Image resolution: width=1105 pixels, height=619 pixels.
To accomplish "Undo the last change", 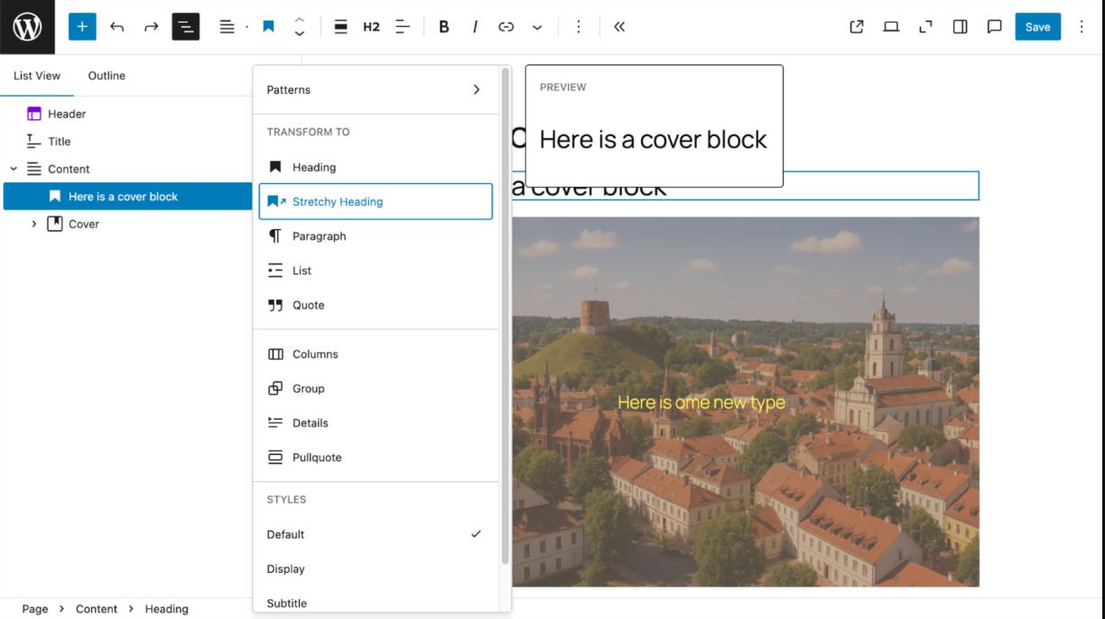I will 116,27.
